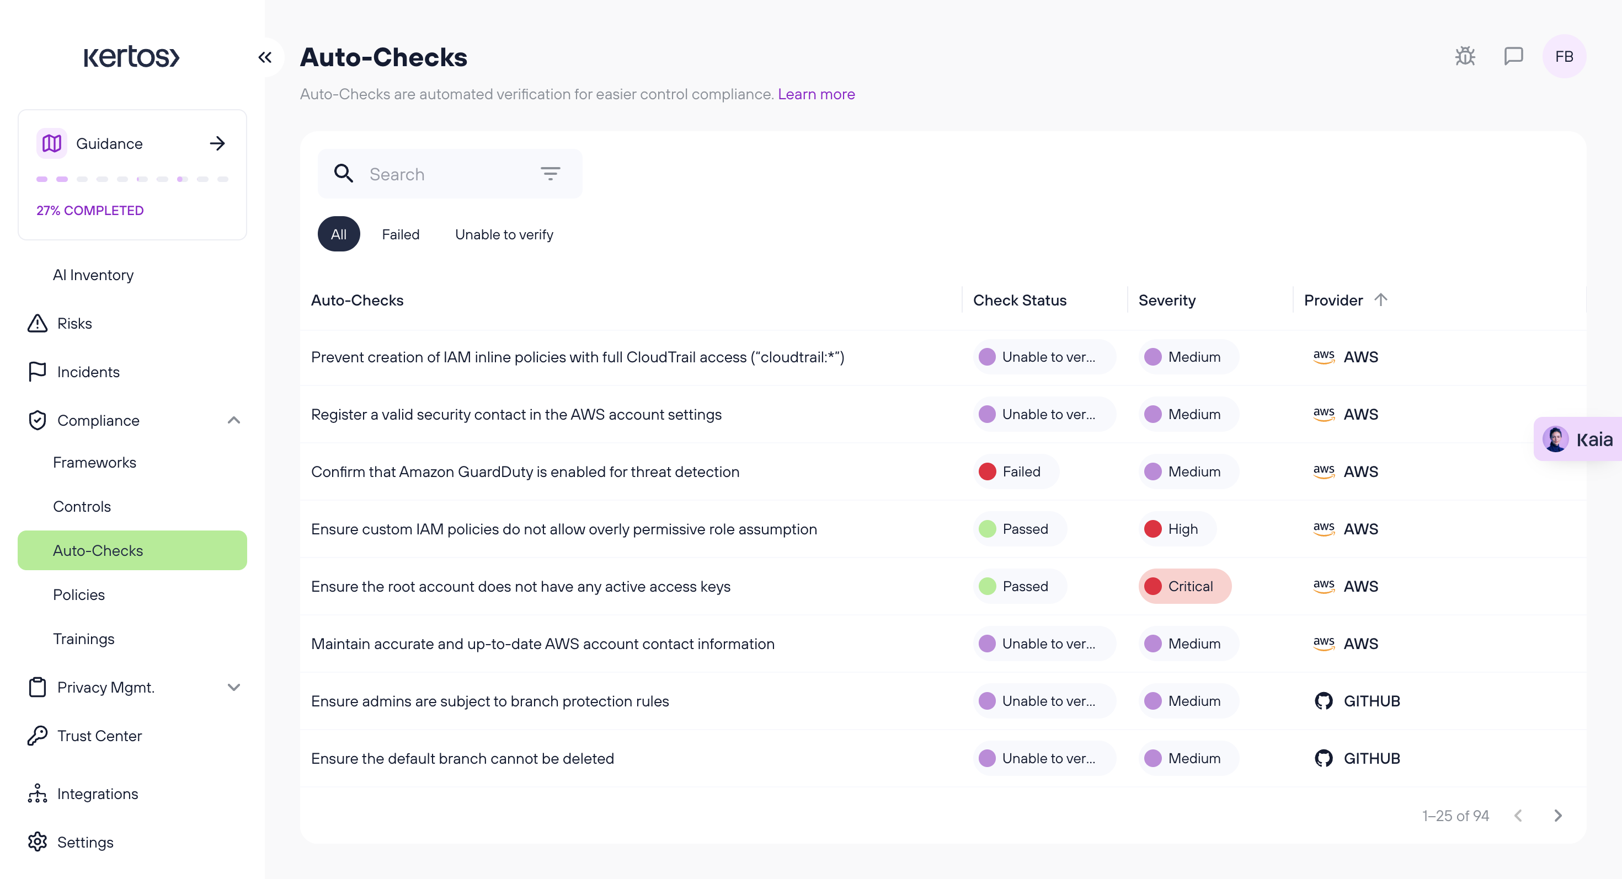This screenshot has width=1622, height=879.
Task: Collapse the sidebar with double-chevron icon
Action: coord(265,57)
